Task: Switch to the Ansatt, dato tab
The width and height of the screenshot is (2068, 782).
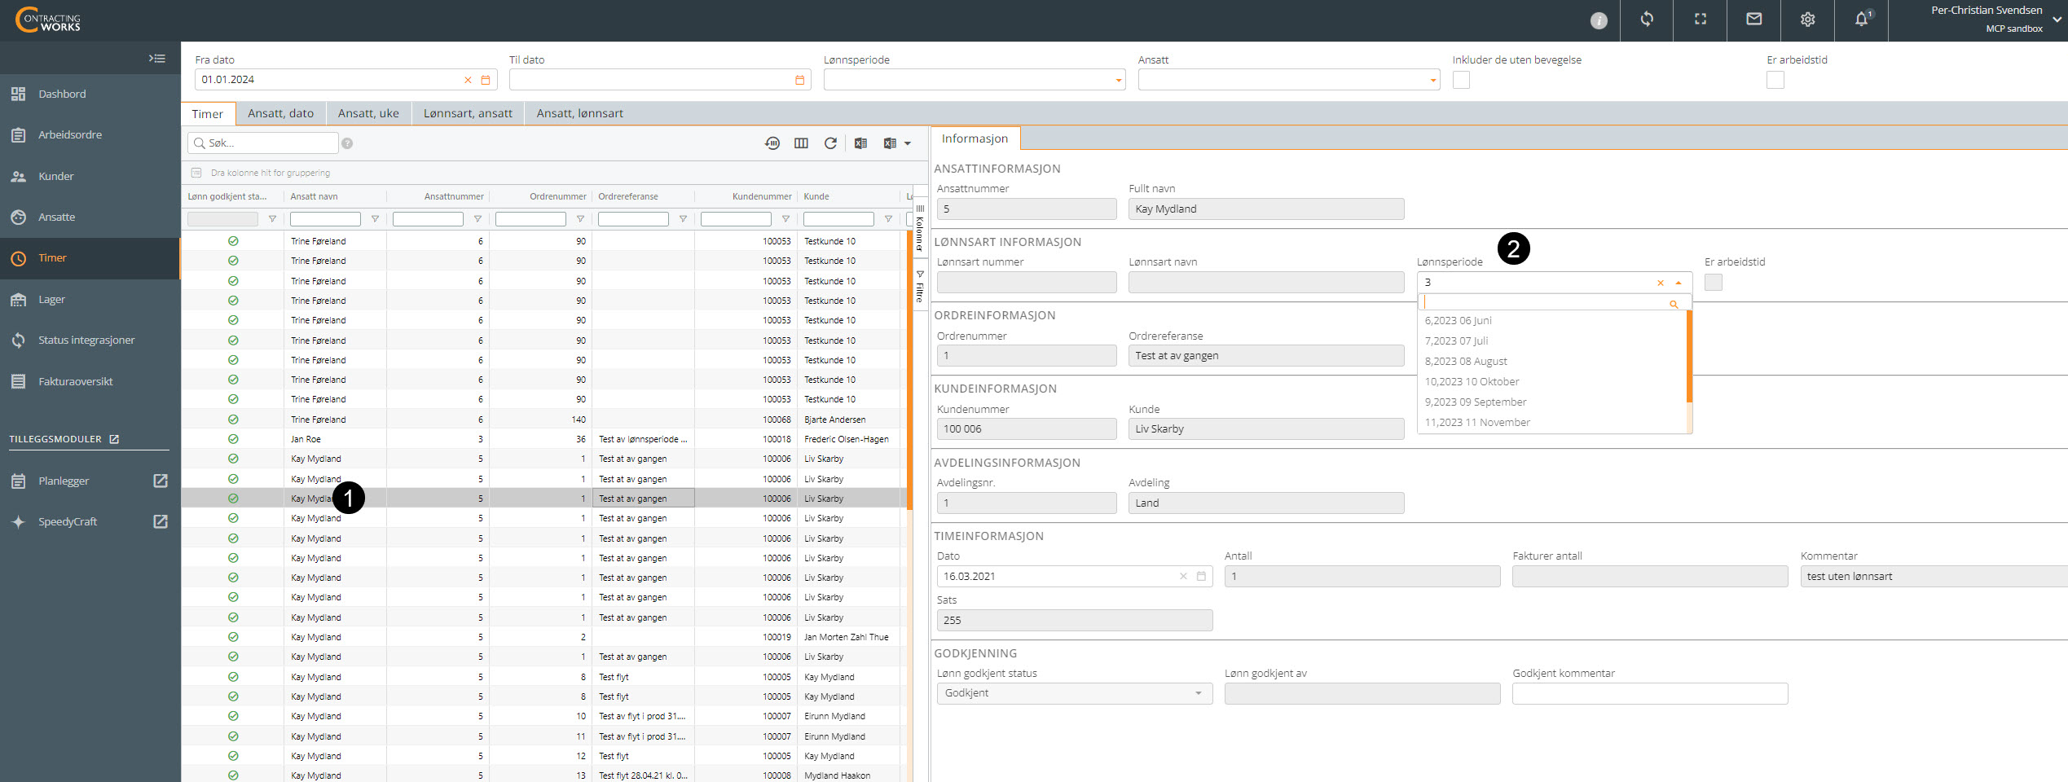Action: (280, 113)
